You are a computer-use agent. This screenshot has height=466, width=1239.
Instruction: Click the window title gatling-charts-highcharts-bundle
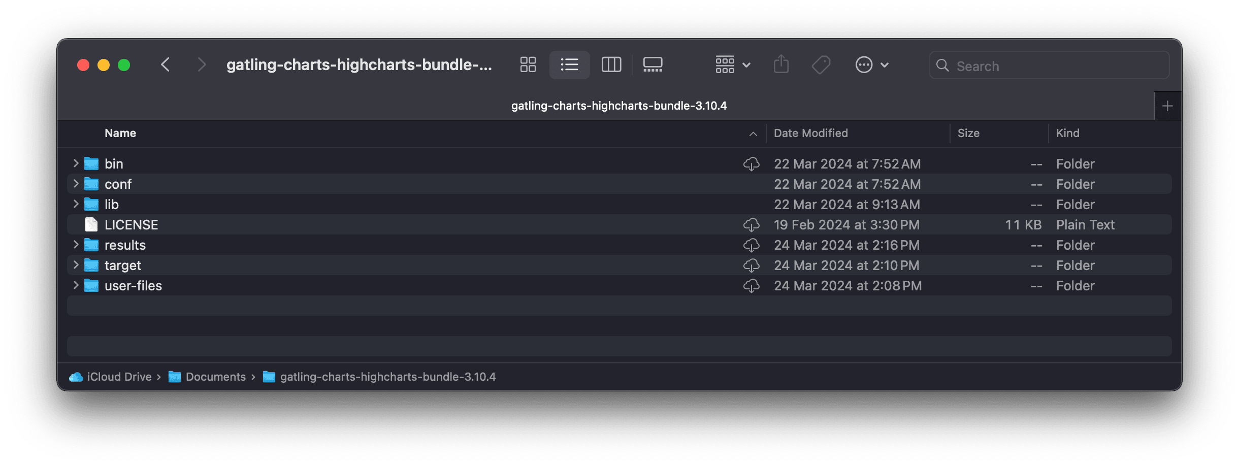point(359,65)
